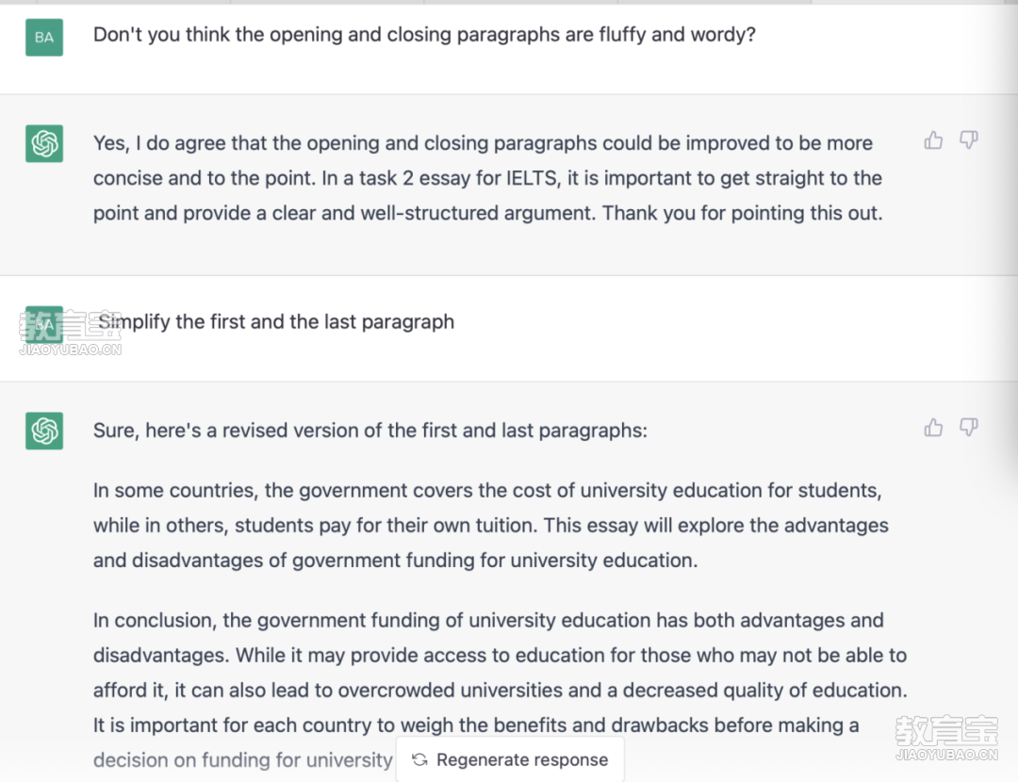Viewport: 1018px width, 782px height.
Task: Thumbs up the revised paragraphs response
Action: 933,427
